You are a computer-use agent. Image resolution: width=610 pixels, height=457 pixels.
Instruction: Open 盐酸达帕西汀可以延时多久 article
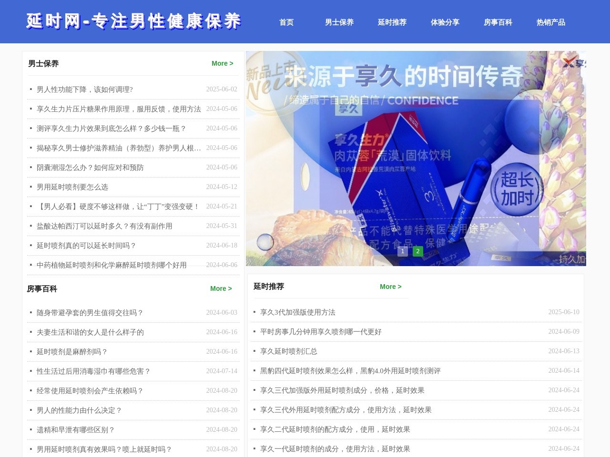[x=104, y=226]
